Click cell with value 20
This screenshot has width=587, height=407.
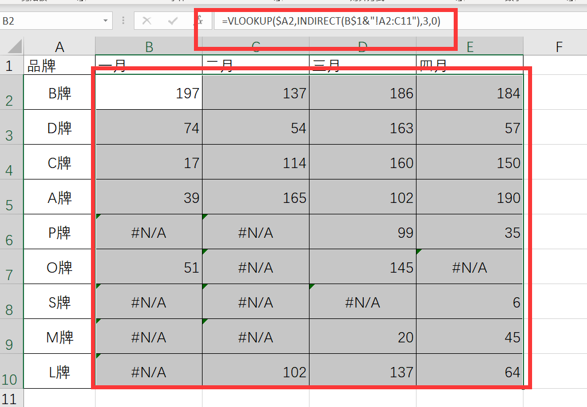[363, 336]
